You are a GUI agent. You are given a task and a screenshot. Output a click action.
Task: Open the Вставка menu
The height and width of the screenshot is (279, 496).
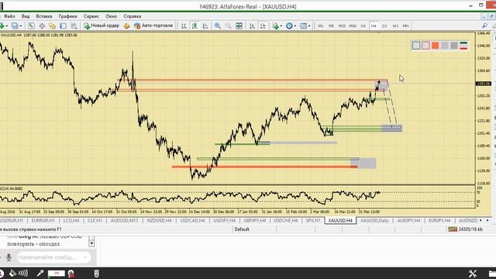tap(44, 16)
